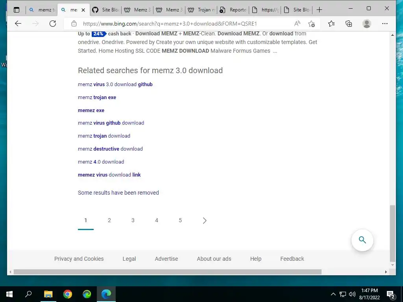Open Microsoft Edge taskbar icon

tap(106, 294)
